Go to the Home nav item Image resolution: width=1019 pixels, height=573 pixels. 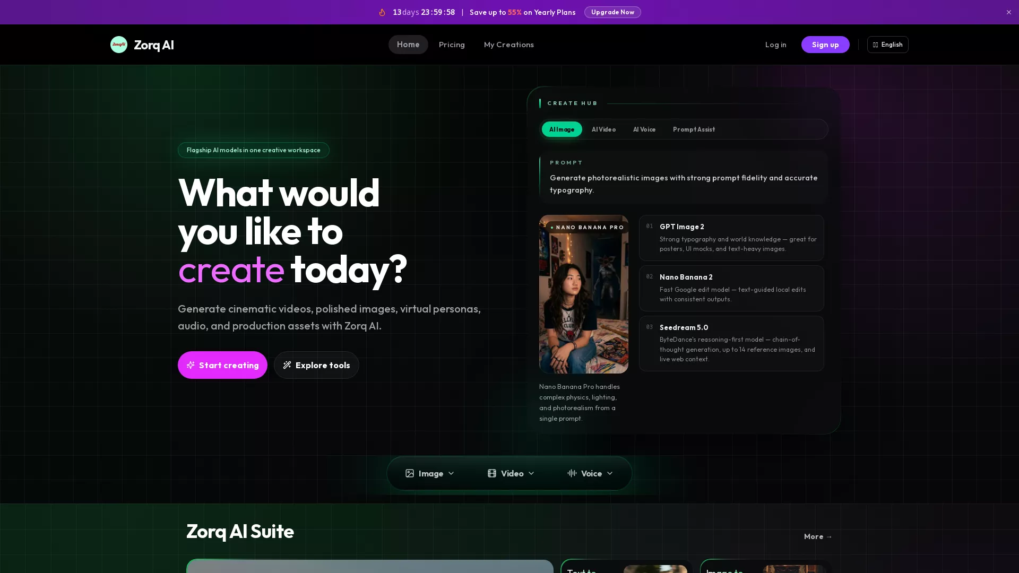click(408, 45)
